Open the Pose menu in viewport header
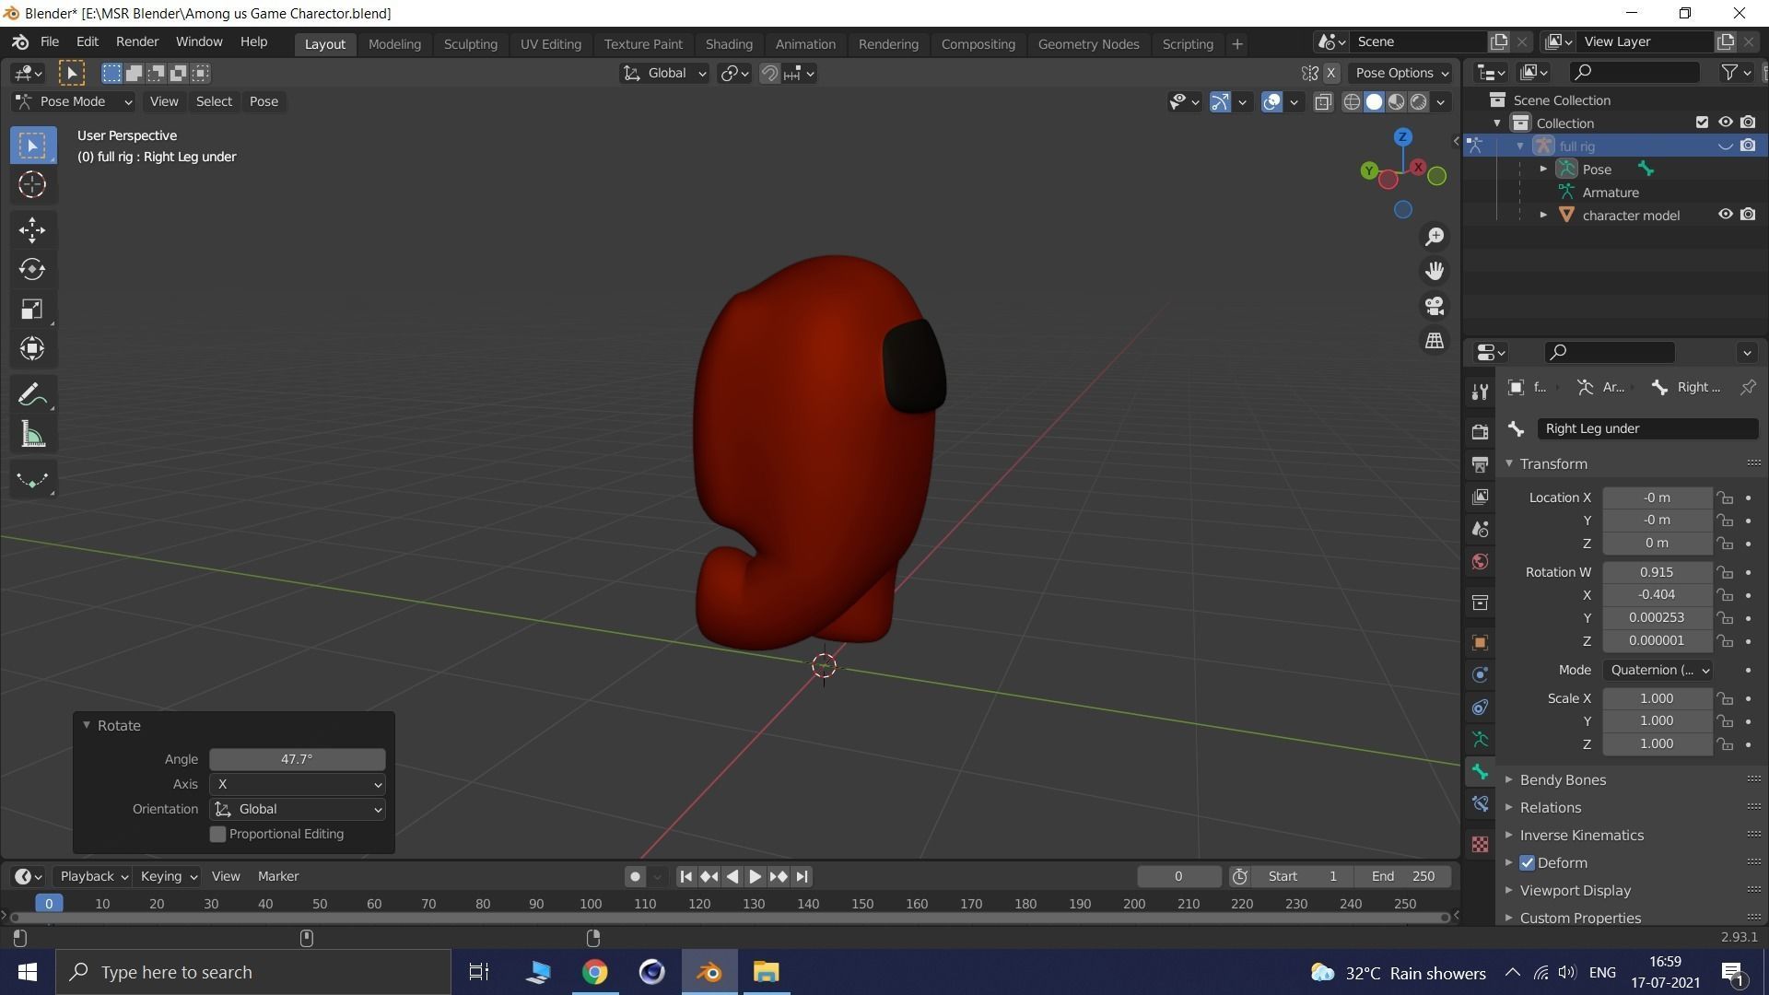Image resolution: width=1769 pixels, height=995 pixels. 264,101
